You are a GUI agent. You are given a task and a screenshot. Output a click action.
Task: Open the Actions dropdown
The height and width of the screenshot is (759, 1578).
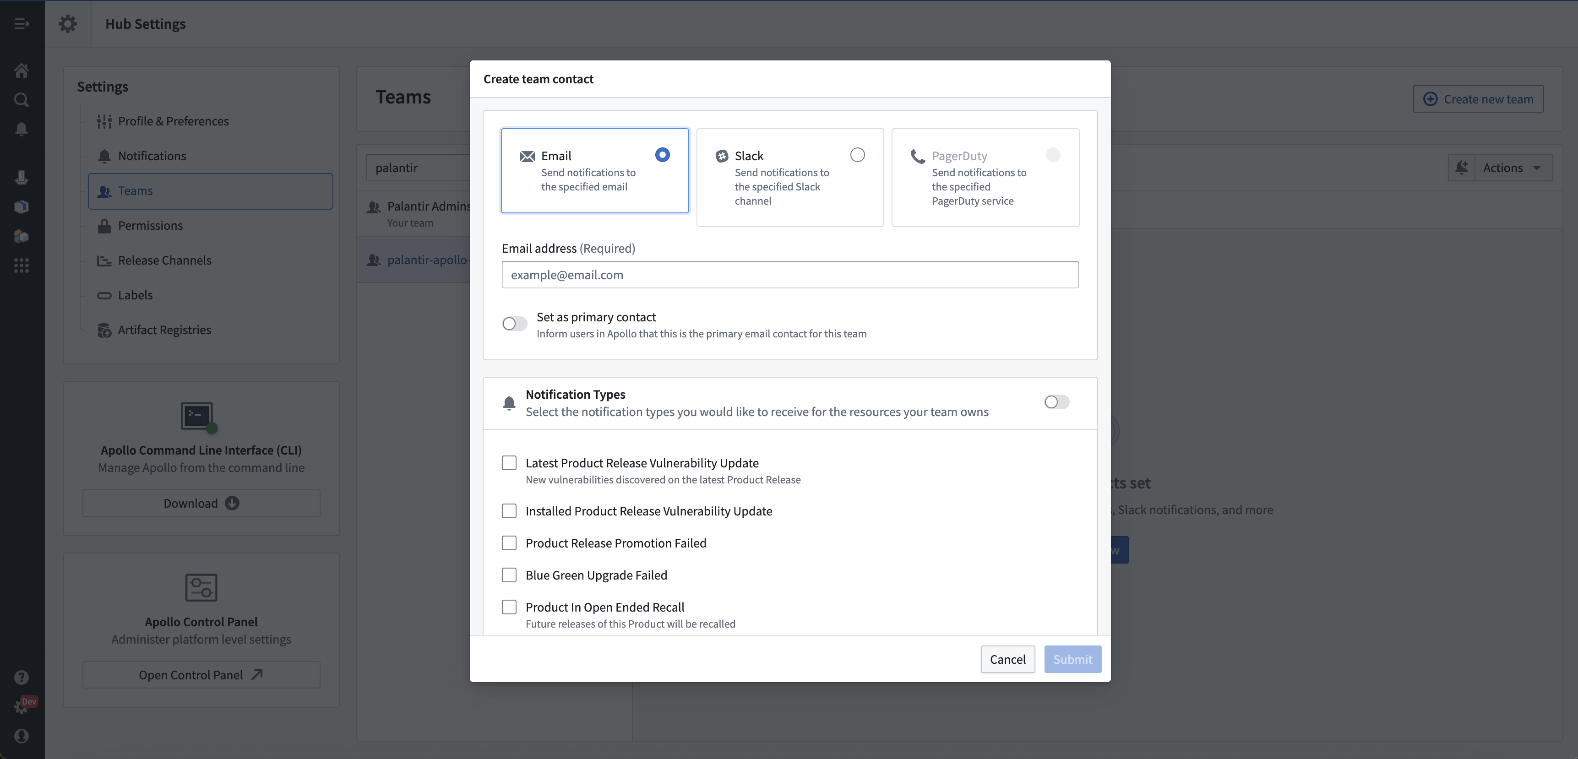(x=1511, y=167)
